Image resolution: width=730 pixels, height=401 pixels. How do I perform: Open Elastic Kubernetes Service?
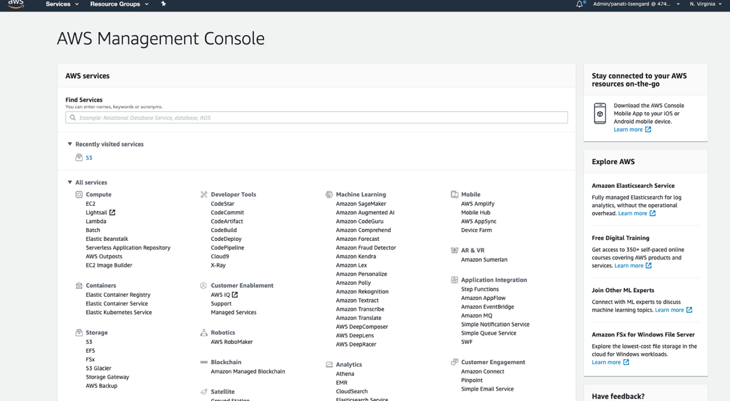click(x=119, y=312)
